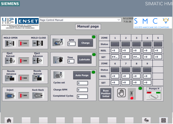Click the green Lubricate status lamp
Viewport: 173px width, 124px height.
pyautogui.click(x=94, y=54)
